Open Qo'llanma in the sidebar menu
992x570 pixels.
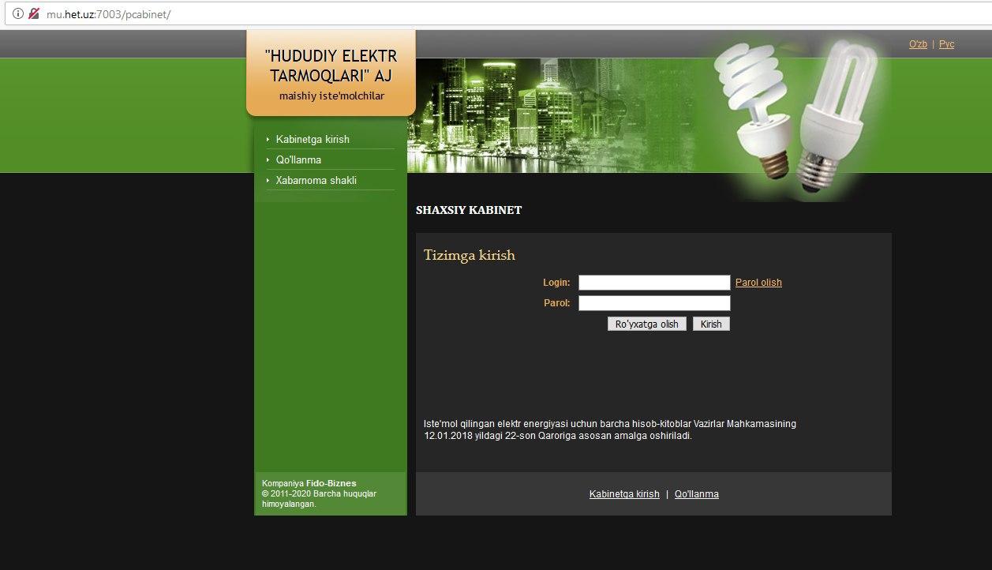click(298, 159)
